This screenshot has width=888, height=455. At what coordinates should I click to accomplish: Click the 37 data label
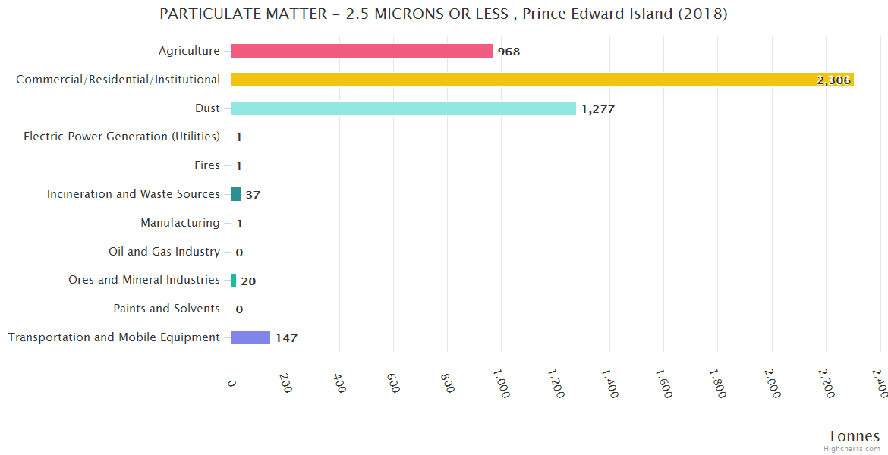click(x=253, y=195)
